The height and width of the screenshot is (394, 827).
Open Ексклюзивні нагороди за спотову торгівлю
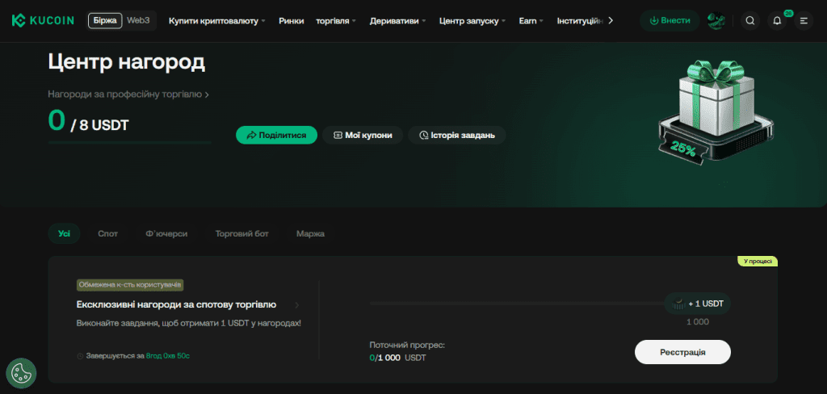tap(176, 305)
